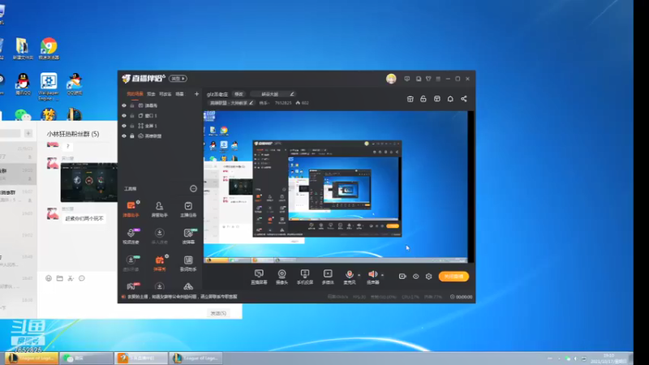Open the 房管助手 person icon tool
Image resolution: width=649 pixels, height=365 pixels.
click(x=159, y=209)
